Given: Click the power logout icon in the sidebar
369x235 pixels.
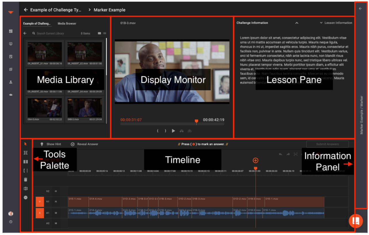Looking at the screenshot, I should coord(11,222).
